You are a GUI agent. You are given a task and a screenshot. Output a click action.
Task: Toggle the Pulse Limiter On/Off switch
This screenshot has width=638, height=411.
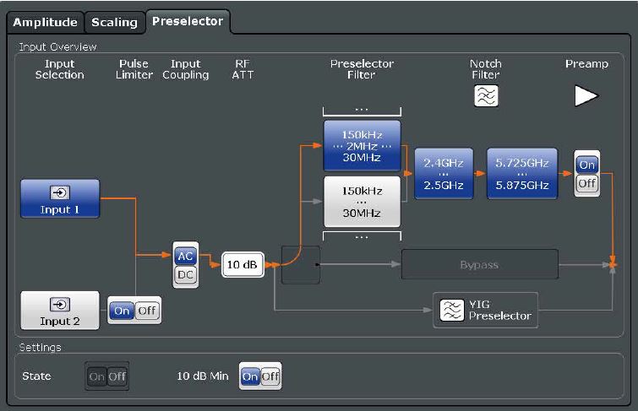click(134, 311)
